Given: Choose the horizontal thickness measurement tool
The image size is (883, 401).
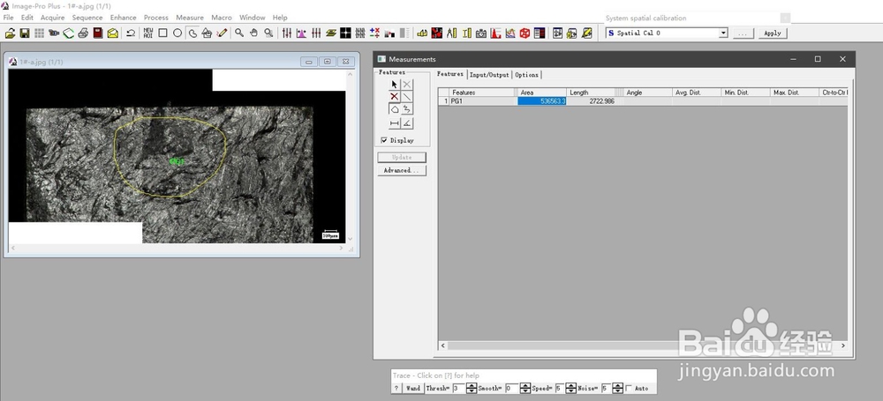Looking at the screenshot, I should 394,123.
